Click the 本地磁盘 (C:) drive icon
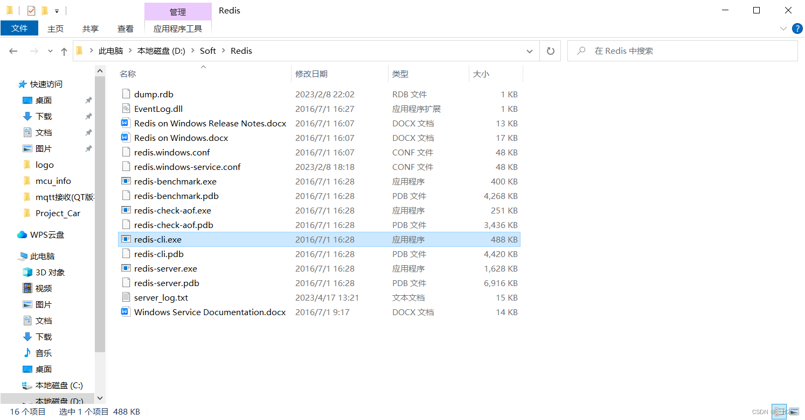Viewport: 805px width, 420px height. pyautogui.click(x=27, y=385)
